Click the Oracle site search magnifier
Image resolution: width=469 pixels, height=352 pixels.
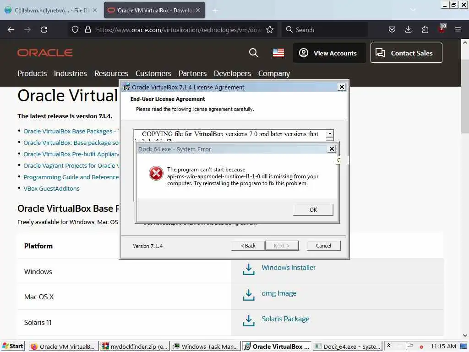[x=253, y=53]
